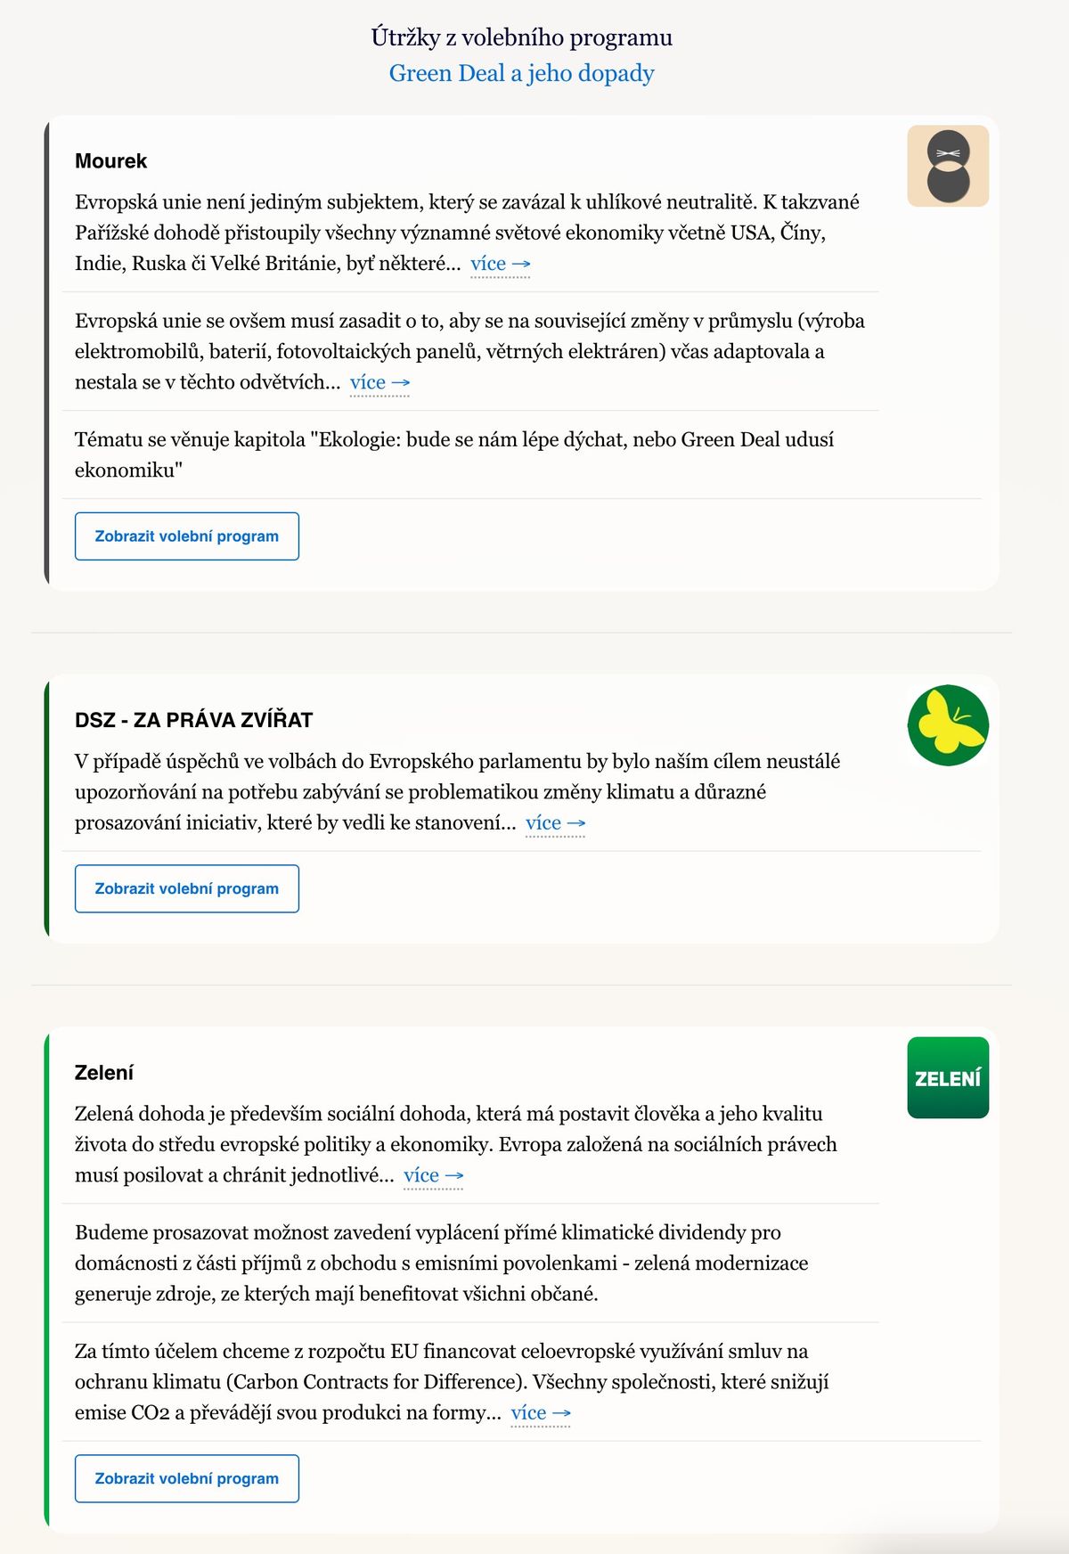The width and height of the screenshot is (1069, 1554).
Task: Click the Mourek cat logo icon
Action: click(x=948, y=166)
